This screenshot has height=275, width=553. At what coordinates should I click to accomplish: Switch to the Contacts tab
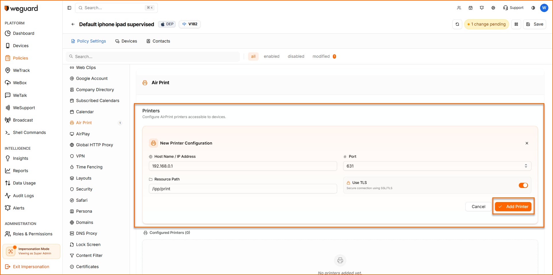click(x=158, y=41)
